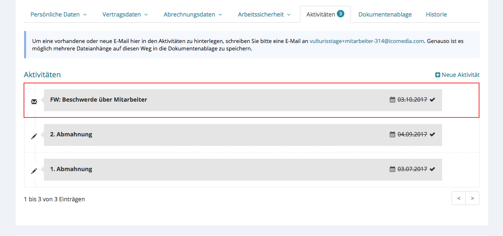Toggle the checkmark on 2. Abmahnung entry
503x236 pixels.
point(433,134)
